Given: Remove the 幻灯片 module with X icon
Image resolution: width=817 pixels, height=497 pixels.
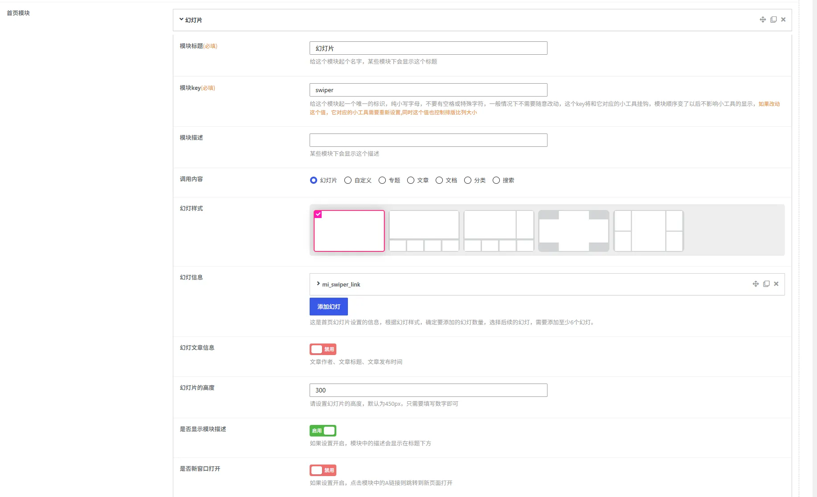Looking at the screenshot, I should tap(783, 20).
